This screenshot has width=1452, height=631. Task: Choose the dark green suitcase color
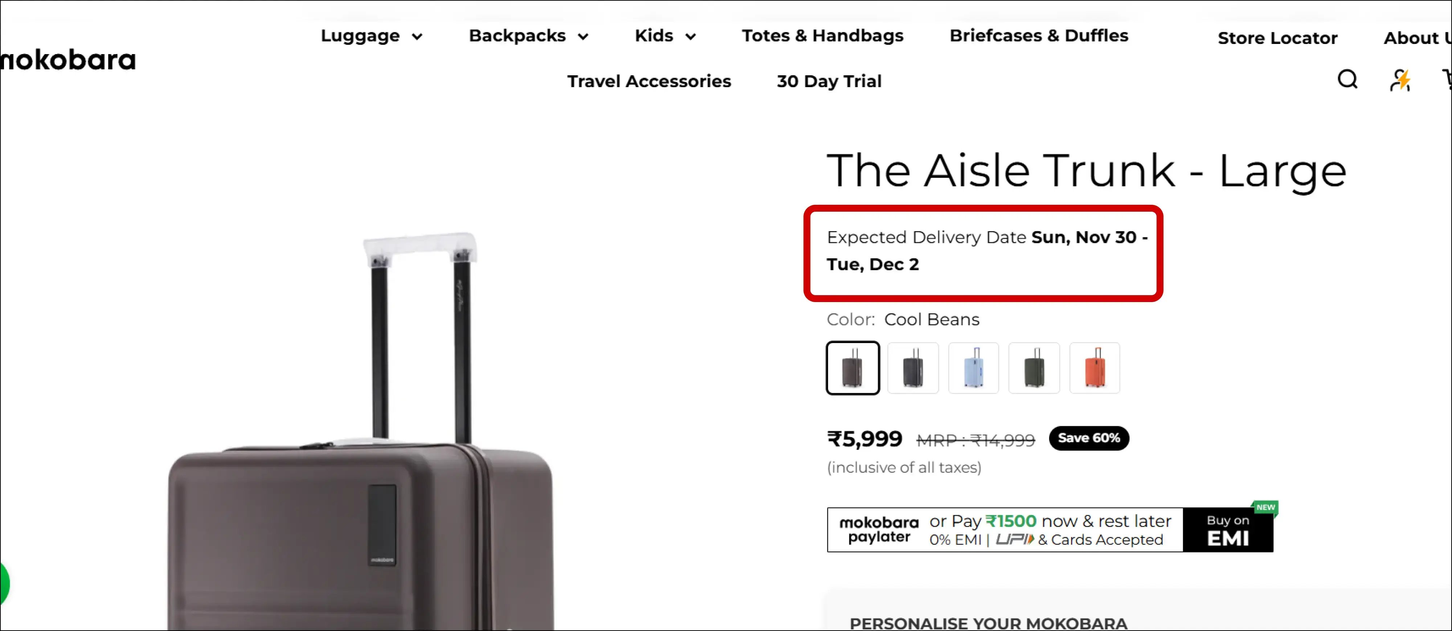(x=1034, y=368)
